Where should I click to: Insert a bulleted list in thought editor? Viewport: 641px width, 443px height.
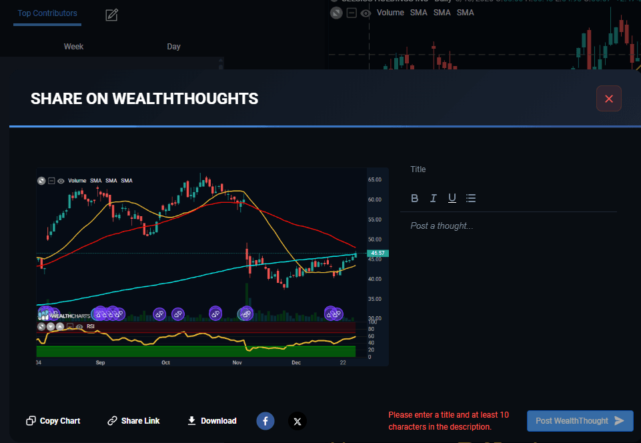pos(471,198)
